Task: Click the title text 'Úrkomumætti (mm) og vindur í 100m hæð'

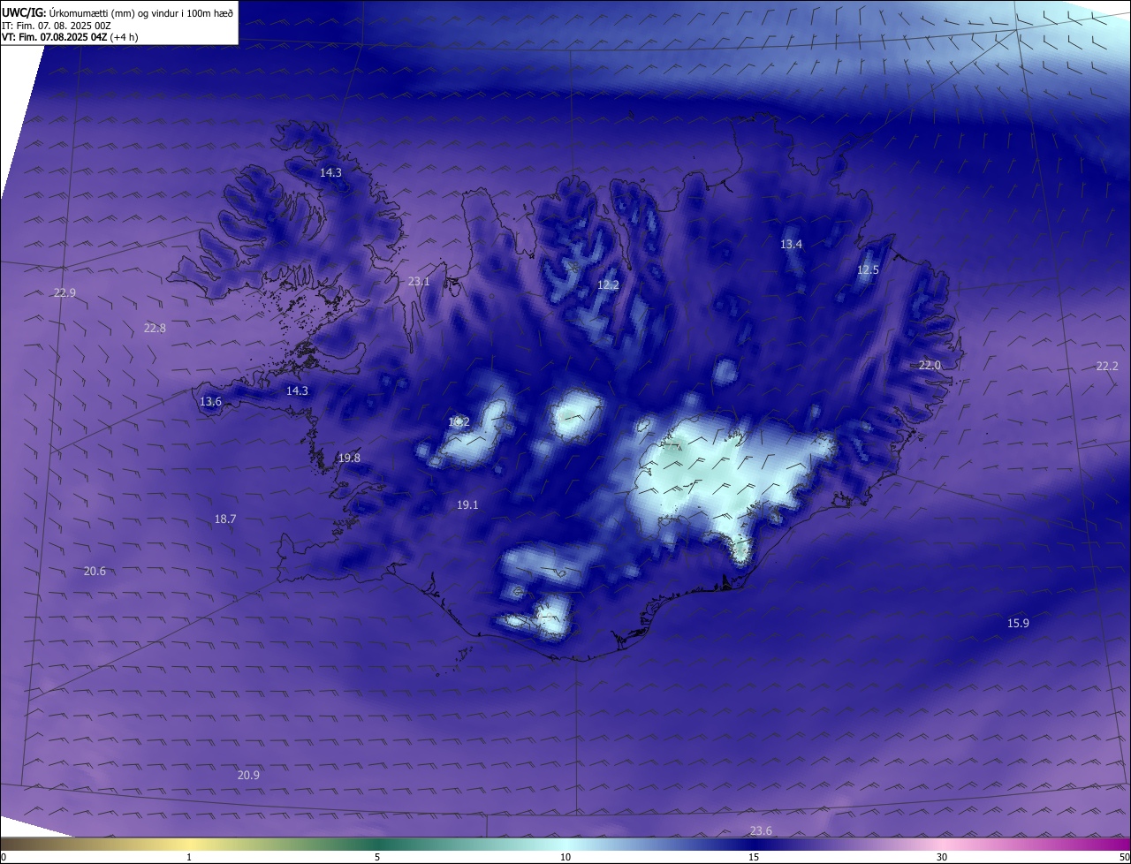Action: [141, 13]
